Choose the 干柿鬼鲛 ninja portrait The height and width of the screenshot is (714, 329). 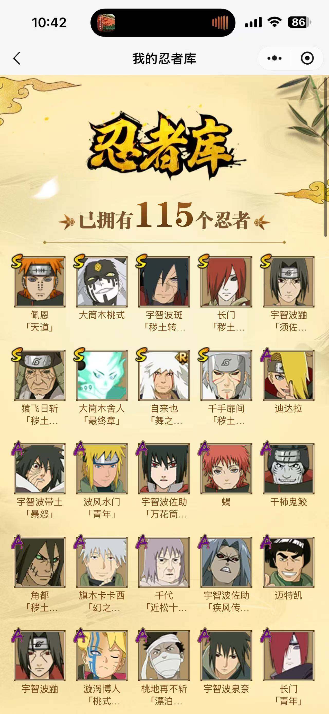(x=288, y=468)
